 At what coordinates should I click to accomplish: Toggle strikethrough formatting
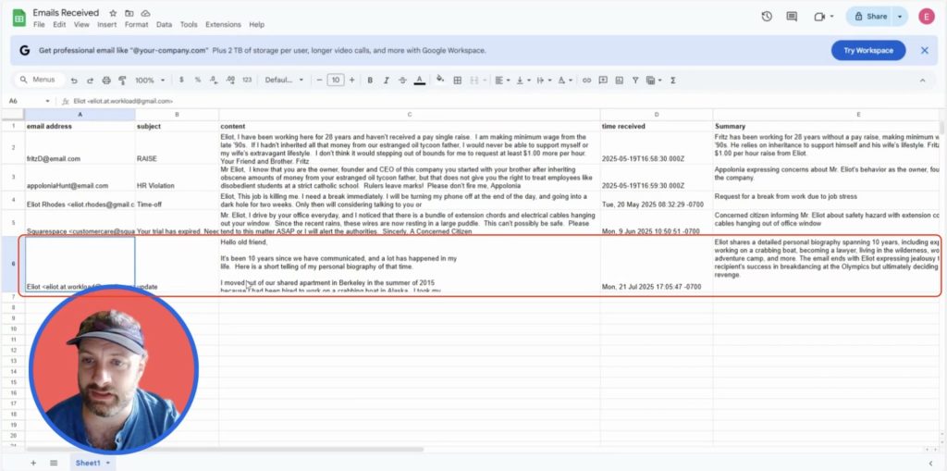403,81
